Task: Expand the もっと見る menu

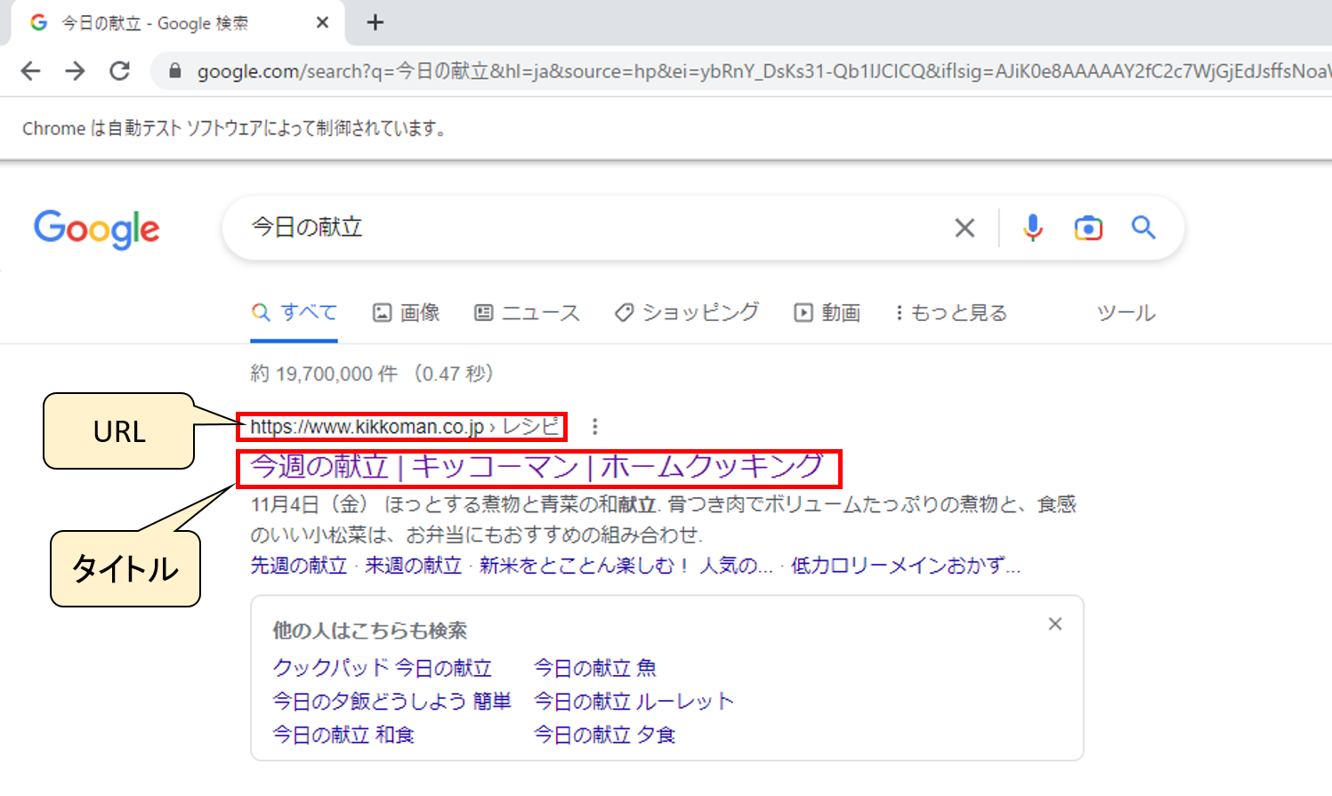Action: 950,313
